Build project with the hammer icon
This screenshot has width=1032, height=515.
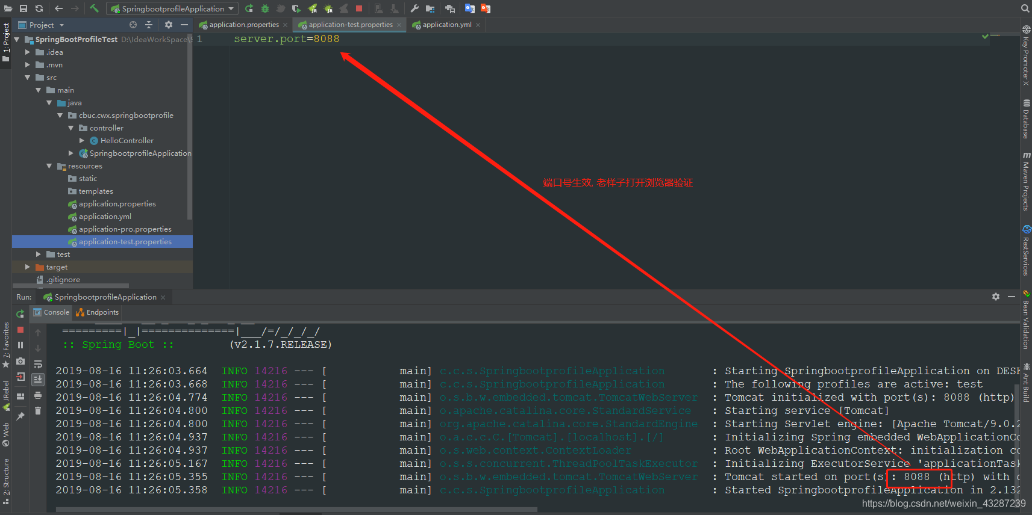tap(95, 8)
